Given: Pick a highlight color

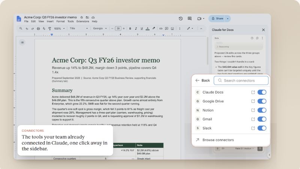Looking at the screenshot, I should [x=154, y=29].
